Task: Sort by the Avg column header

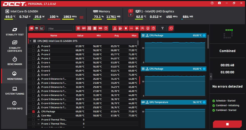Action: [116, 36]
